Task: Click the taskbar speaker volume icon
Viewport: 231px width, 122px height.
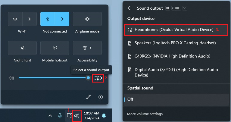Action: (77, 115)
